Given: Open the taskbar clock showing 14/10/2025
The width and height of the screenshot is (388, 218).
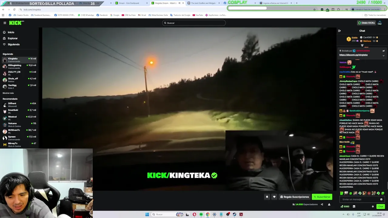Looking at the screenshot, I should pos(377,214).
